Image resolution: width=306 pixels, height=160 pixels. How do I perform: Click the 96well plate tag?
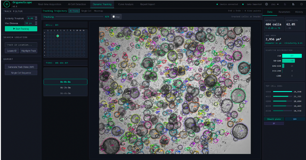[x=274, y=119]
